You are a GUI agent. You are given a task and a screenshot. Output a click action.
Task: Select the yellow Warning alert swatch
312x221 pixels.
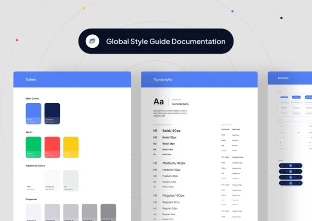click(x=71, y=147)
